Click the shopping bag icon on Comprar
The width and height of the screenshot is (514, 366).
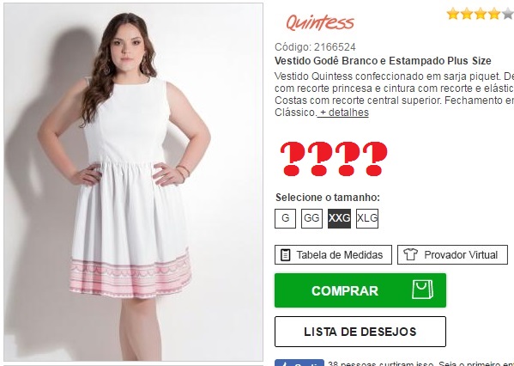[422, 290]
